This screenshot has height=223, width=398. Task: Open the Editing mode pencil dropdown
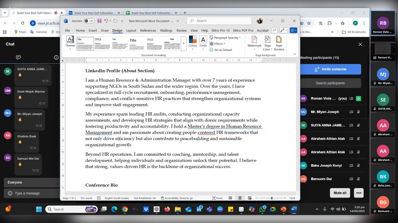[x=284, y=30]
